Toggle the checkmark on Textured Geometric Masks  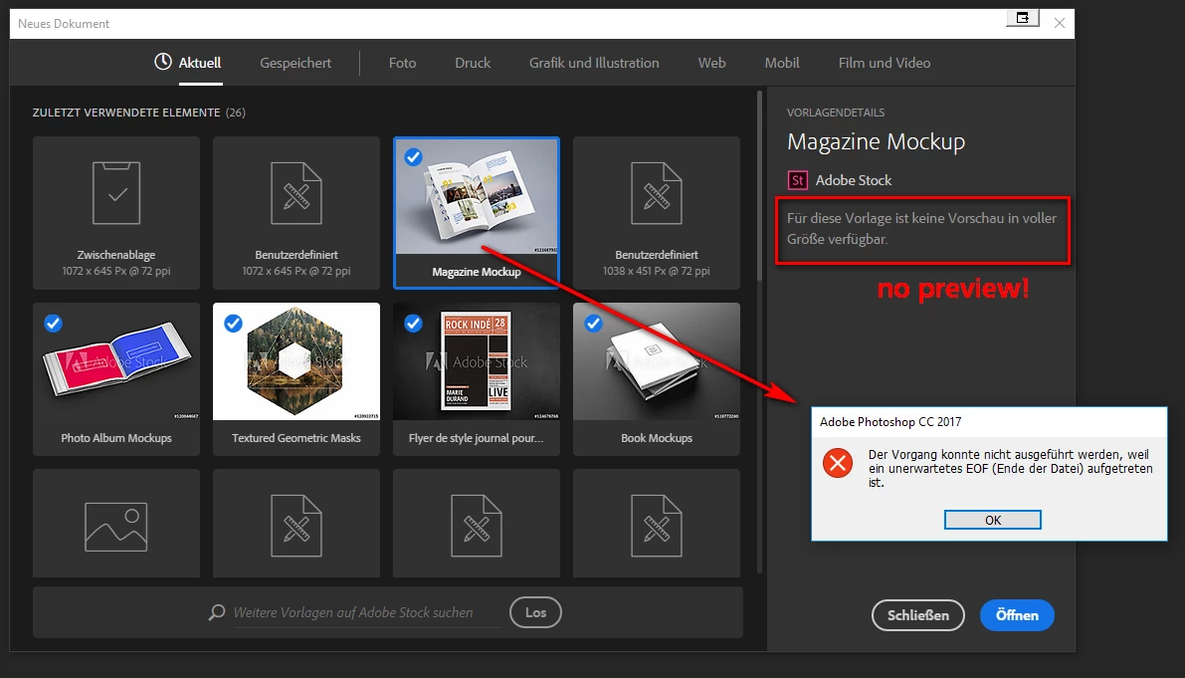point(234,324)
